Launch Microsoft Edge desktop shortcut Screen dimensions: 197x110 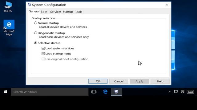click(9, 28)
